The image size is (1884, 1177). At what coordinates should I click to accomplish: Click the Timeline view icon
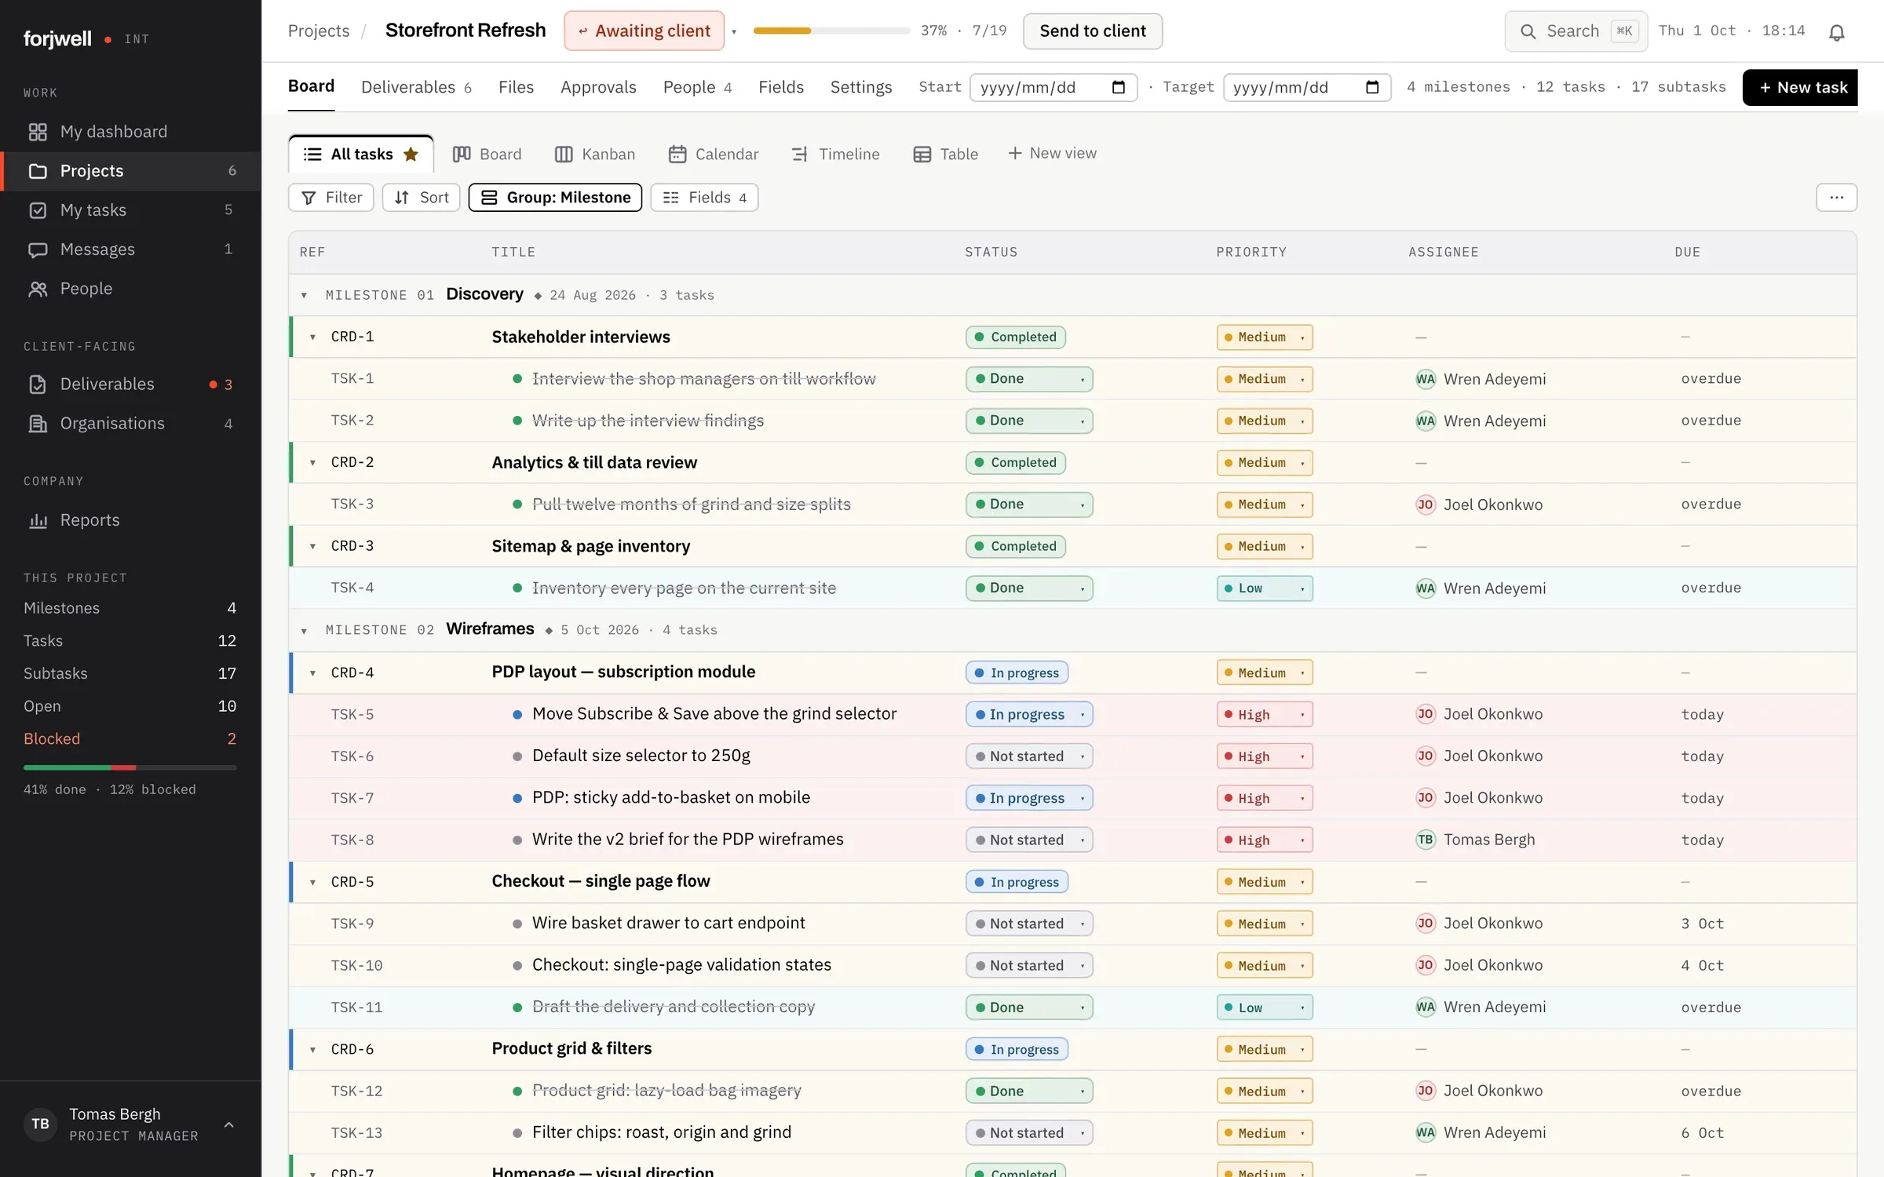[800, 154]
